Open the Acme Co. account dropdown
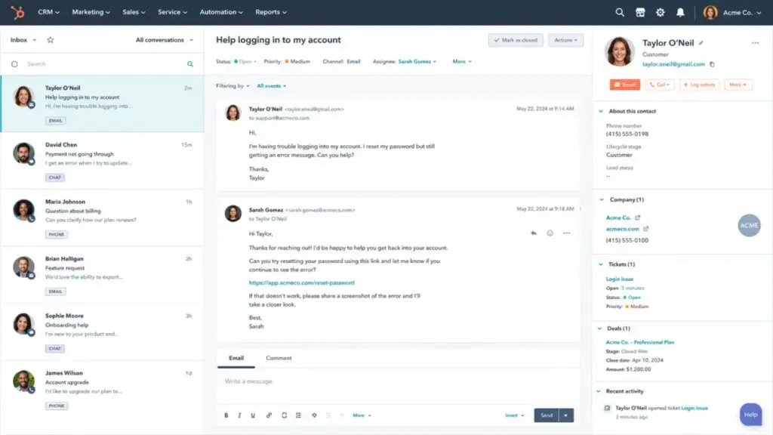The width and height of the screenshot is (773, 435). 742,12
